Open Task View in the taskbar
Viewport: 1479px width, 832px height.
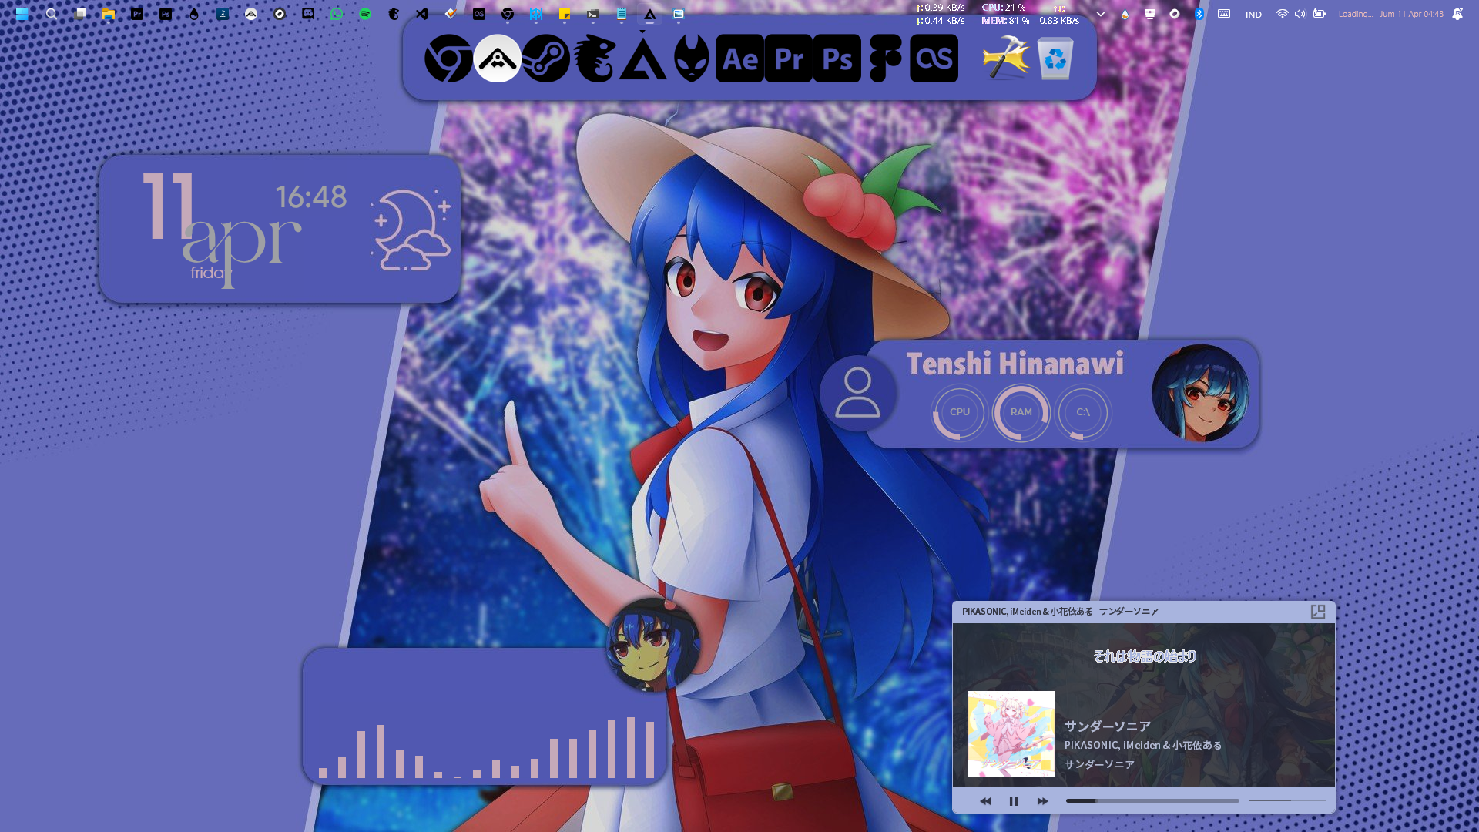(80, 14)
